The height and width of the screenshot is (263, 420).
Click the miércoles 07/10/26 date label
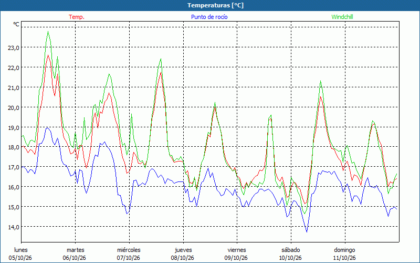point(129,254)
